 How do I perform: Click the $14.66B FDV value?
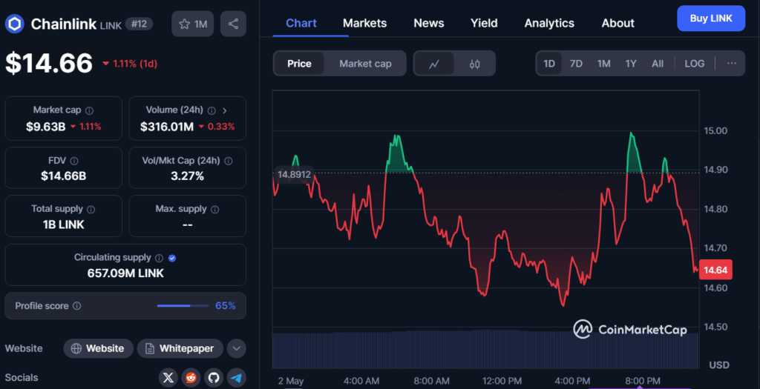(64, 176)
